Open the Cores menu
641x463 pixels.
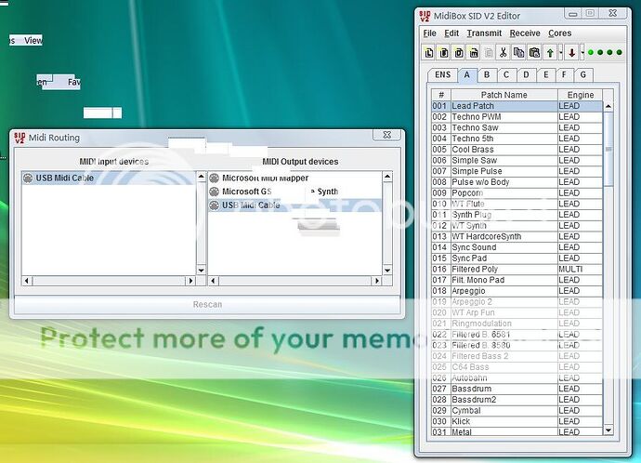pyautogui.click(x=559, y=33)
